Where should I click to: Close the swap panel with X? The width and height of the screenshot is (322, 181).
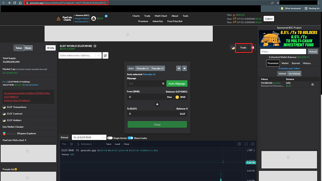click(184, 68)
